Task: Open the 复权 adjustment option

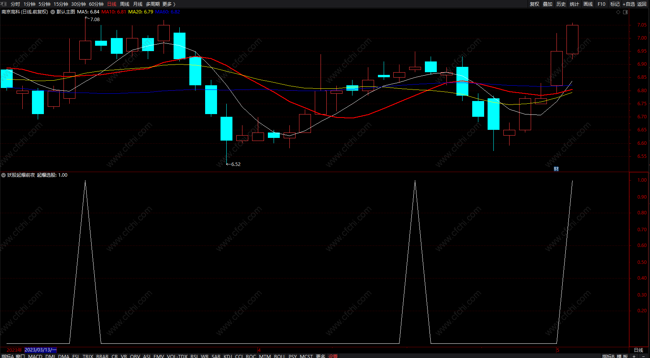Action: [x=535, y=4]
